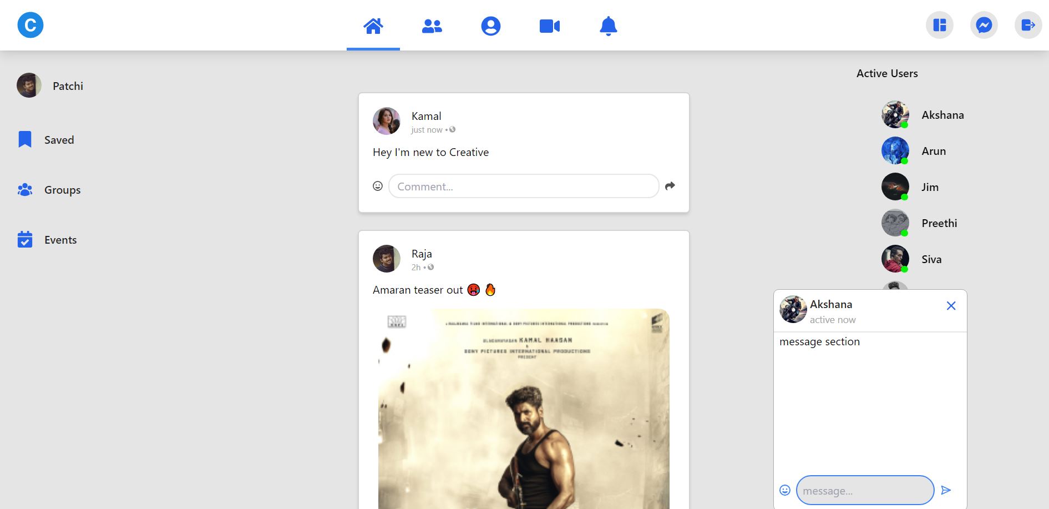Click Akshana's avatar in Active Users
The image size is (1049, 509).
pyautogui.click(x=895, y=114)
